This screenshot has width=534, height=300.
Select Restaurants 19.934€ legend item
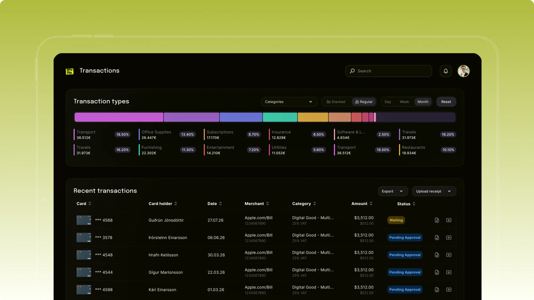coord(427,150)
